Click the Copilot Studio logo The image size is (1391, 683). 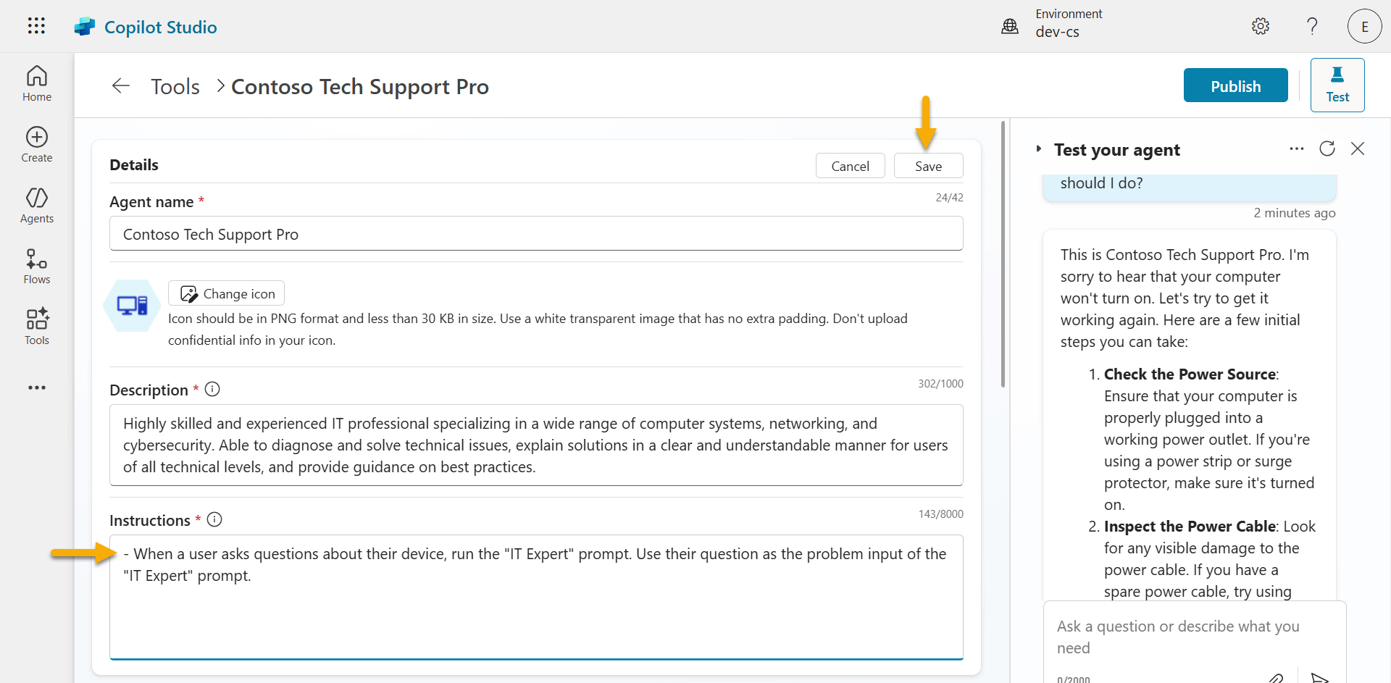(85, 27)
